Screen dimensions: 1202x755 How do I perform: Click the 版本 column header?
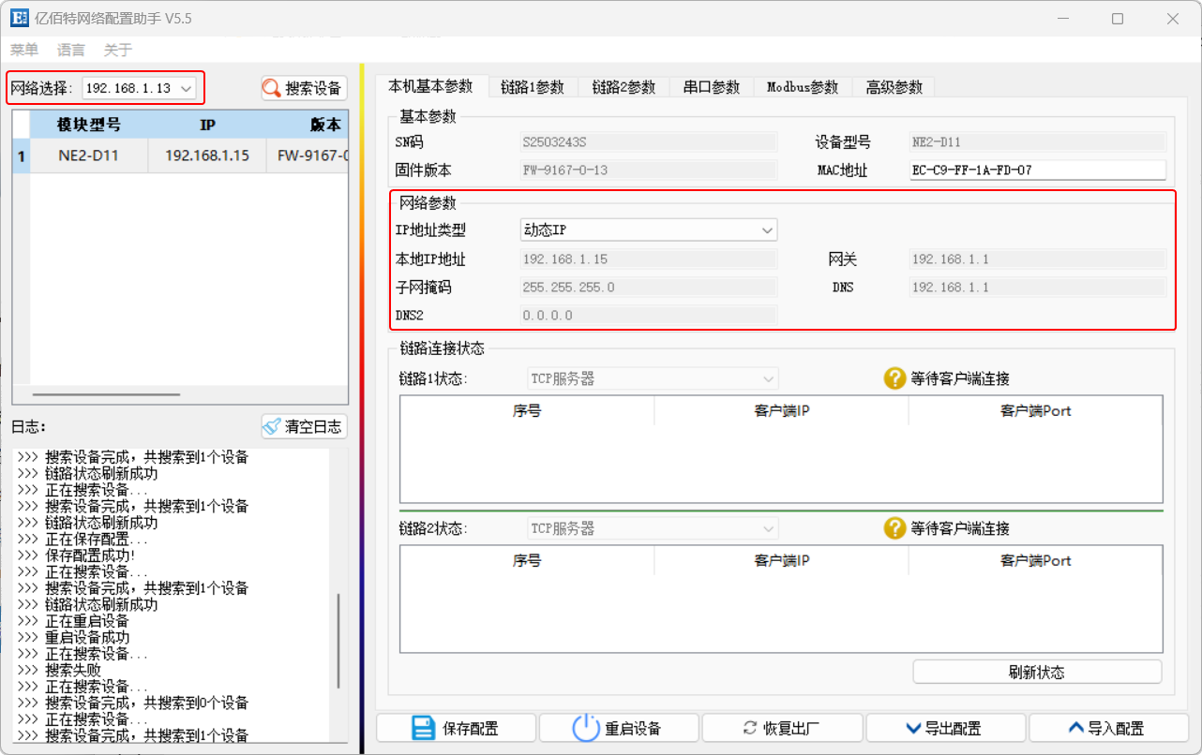pos(308,125)
